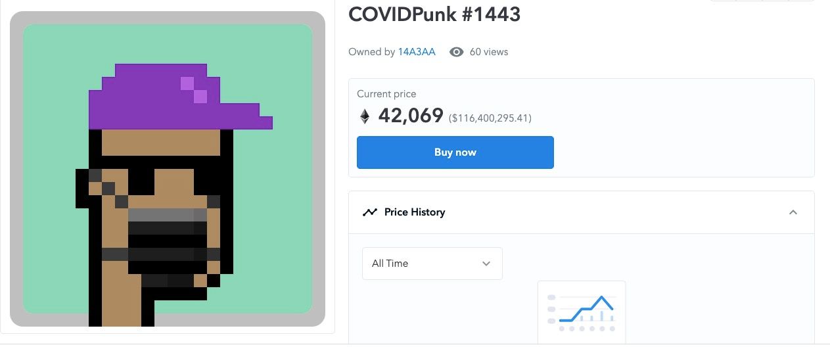Click the 60 views counter text
The width and height of the screenshot is (830, 347).
pyautogui.click(x=489, y=52)
